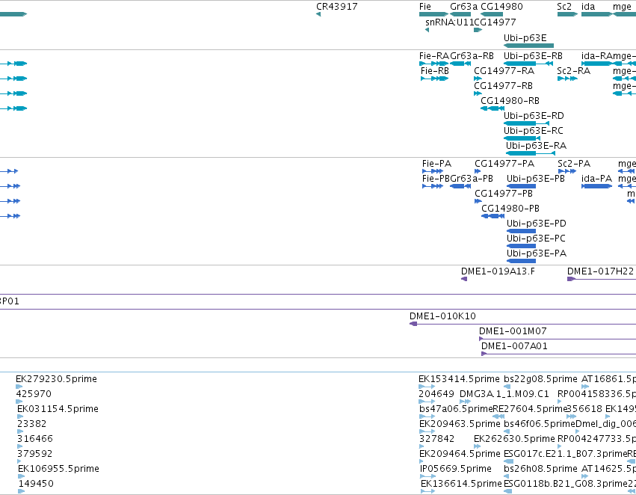Click clone DME1-019A13.F label
The width and height of the screenshot is (636, 495).
tap(498, 271)
